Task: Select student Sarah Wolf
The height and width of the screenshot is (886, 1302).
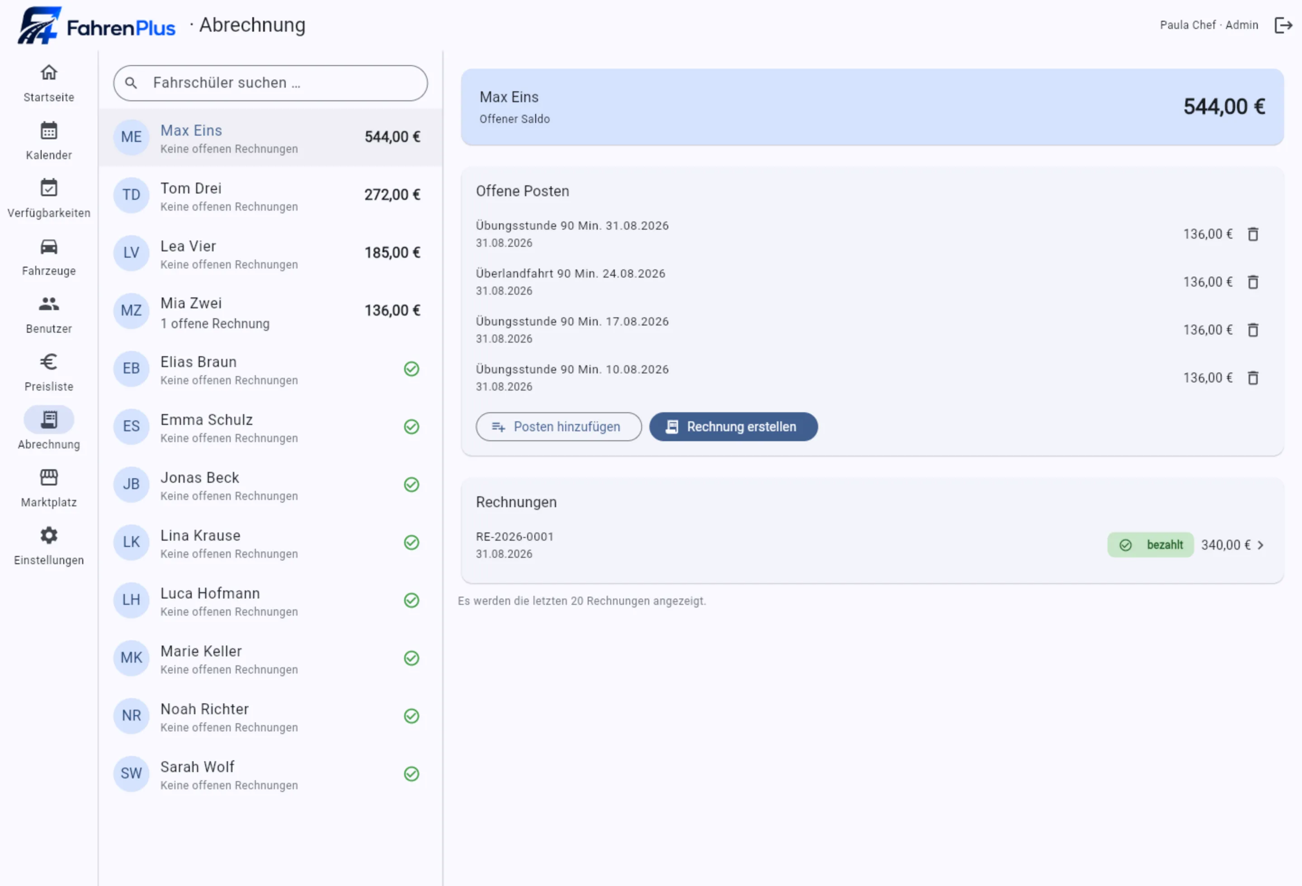Action: coord(271,773)
